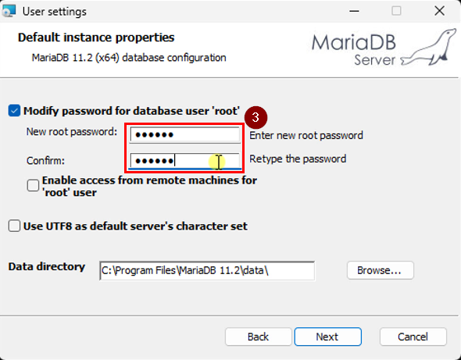
Task: Enable access from remote machines checkbox
Action: (x=33, y=185)
